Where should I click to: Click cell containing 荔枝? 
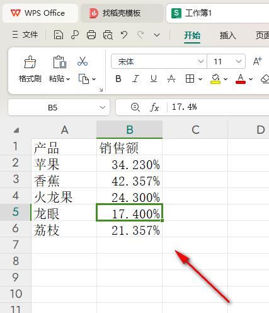coord(64,229)
